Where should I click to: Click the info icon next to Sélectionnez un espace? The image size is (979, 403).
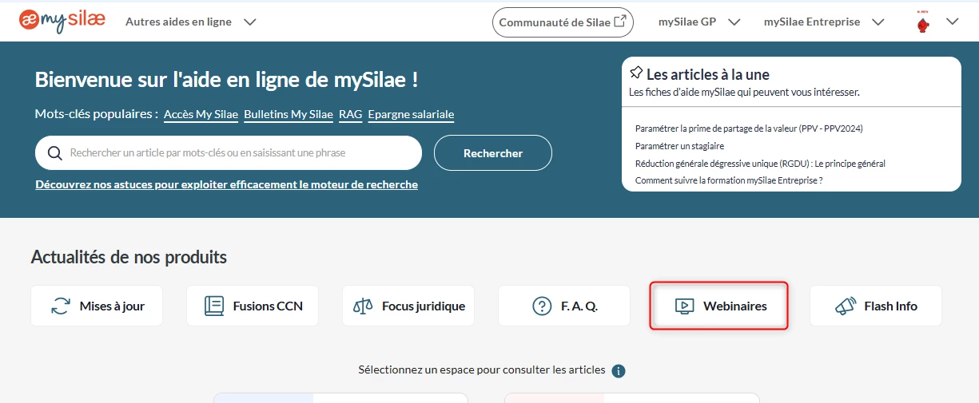tap(619, 371)
